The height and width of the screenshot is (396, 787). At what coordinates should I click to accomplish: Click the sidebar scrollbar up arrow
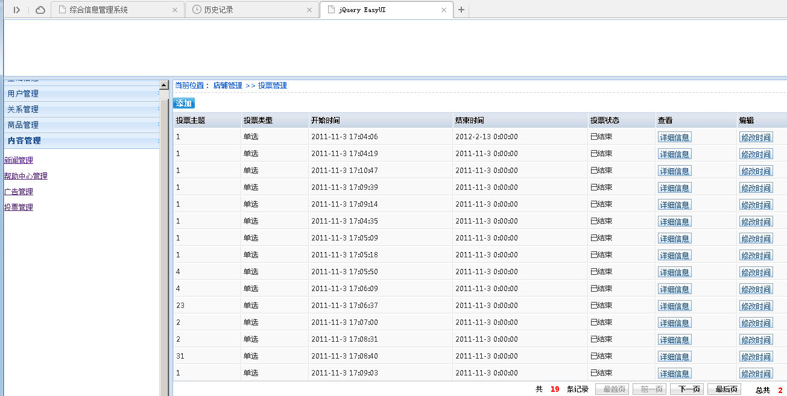[163, 86]
